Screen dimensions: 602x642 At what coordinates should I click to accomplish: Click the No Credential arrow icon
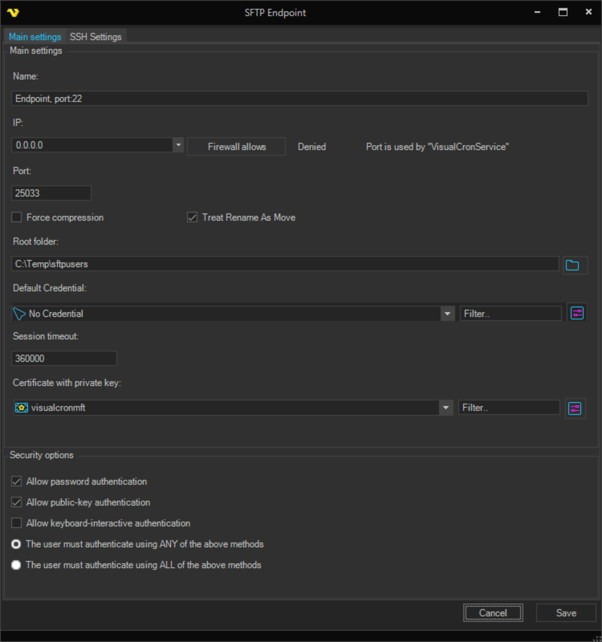point(19,314)
